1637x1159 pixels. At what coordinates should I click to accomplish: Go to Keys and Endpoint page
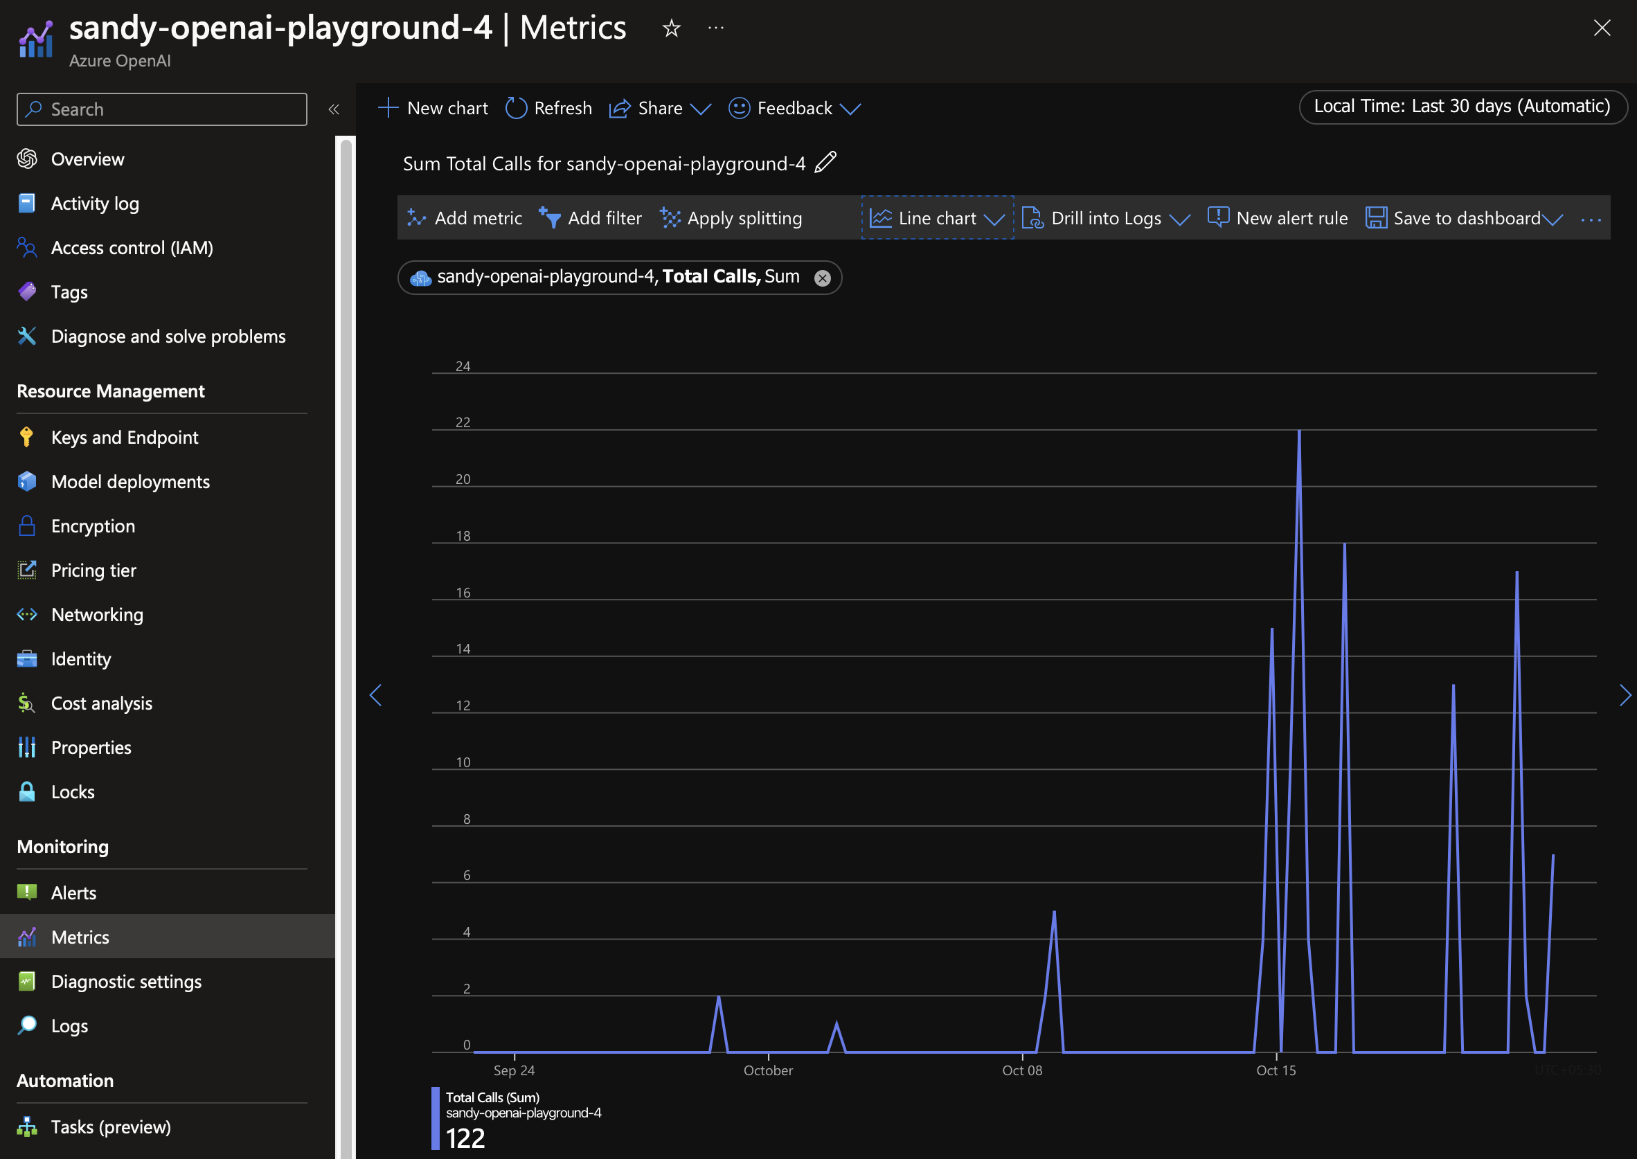point(124,438)
